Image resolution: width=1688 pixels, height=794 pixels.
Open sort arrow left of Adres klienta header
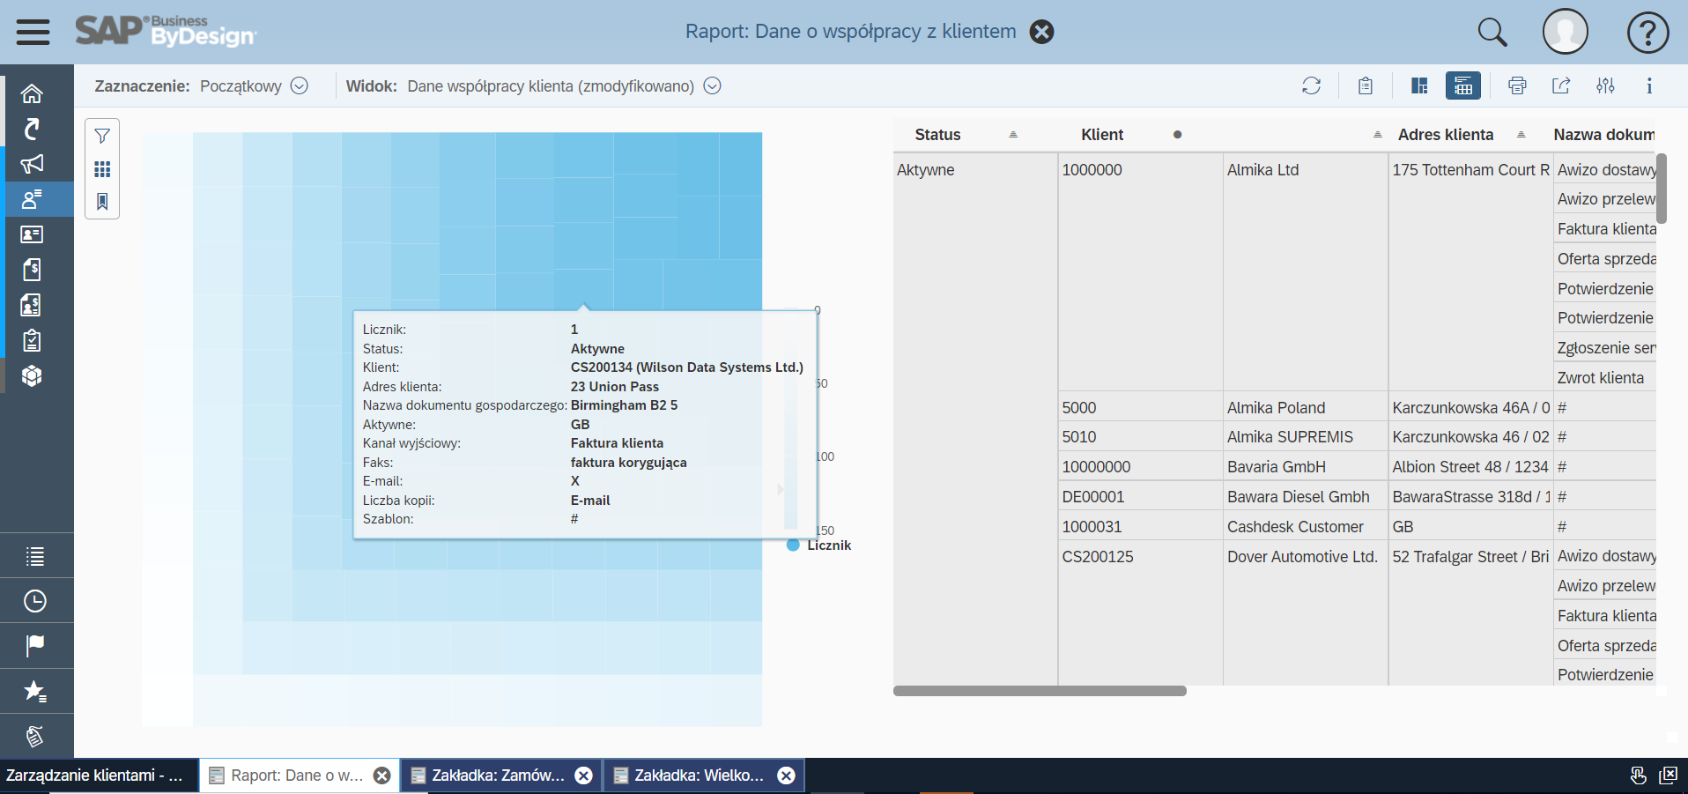(1377, 135)
